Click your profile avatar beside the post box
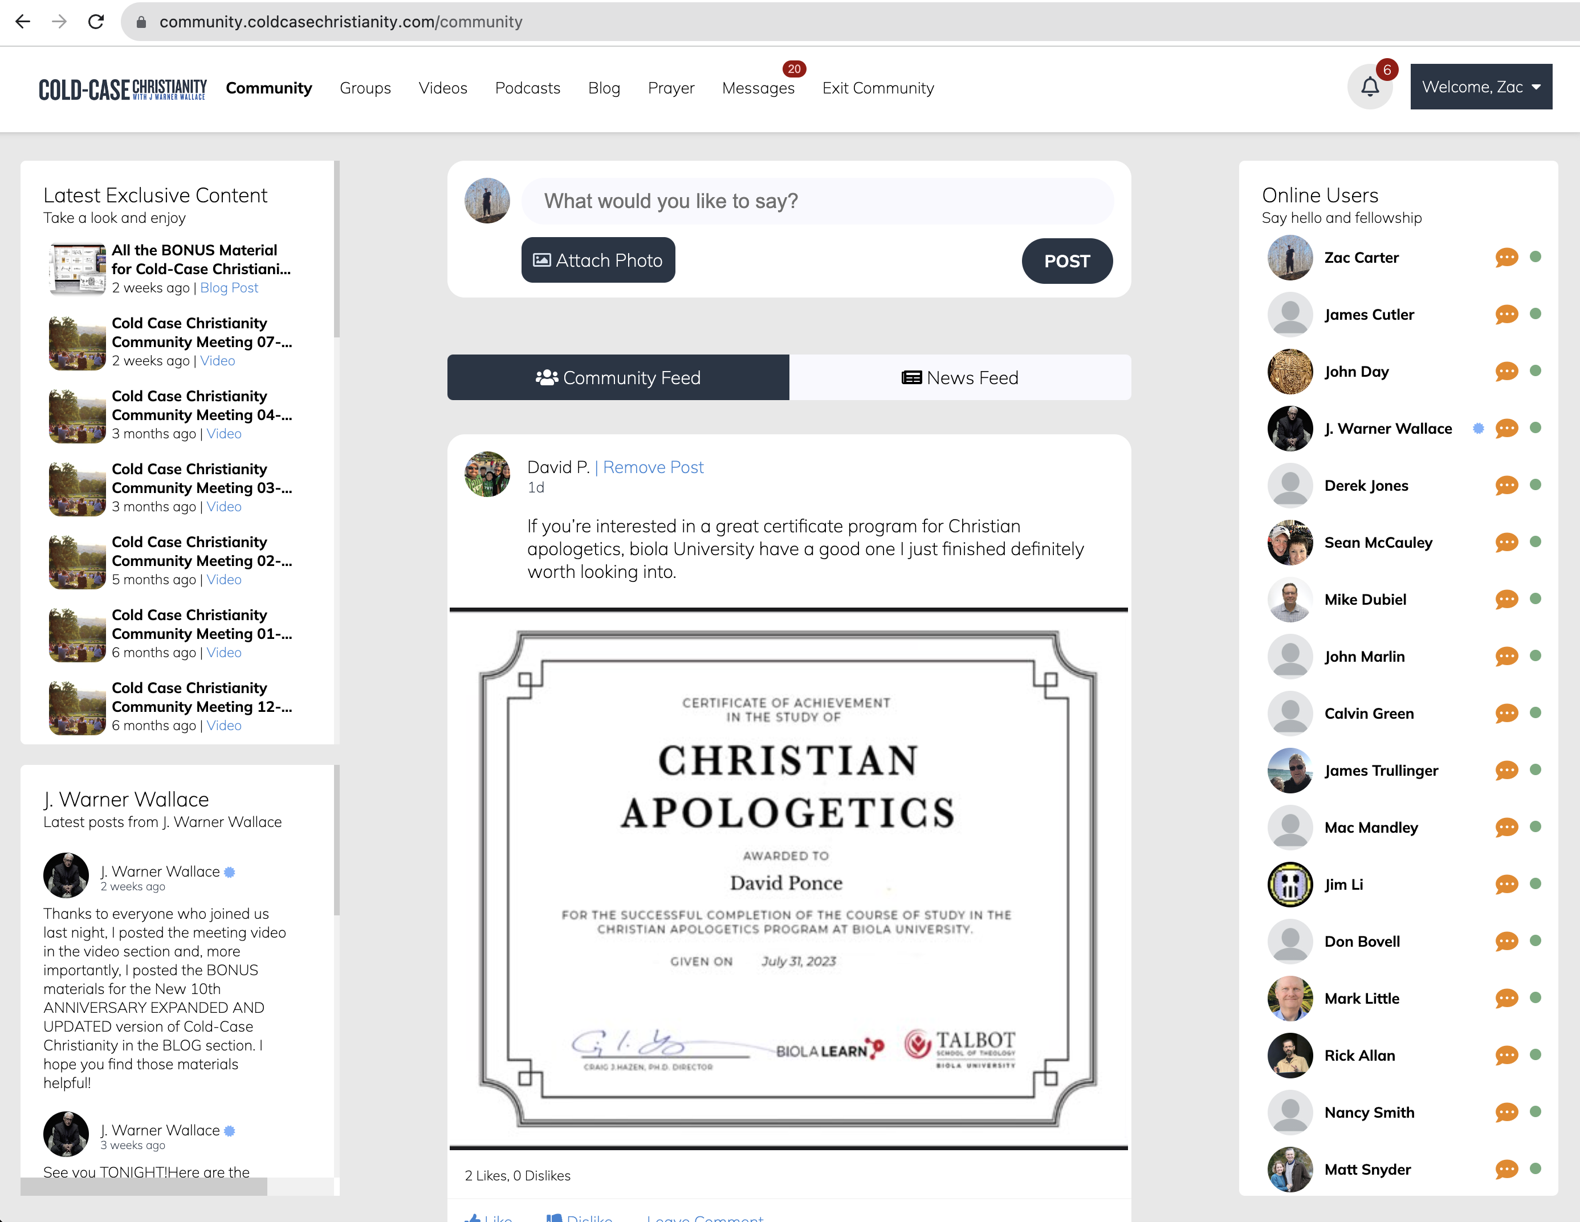The image size is (1580, 1222). coord(487,201)
